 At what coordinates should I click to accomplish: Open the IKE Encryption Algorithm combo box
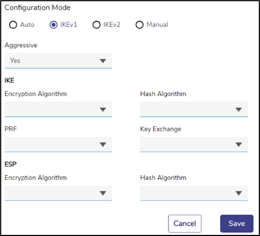pyautogui.click(x=58, y=109)
